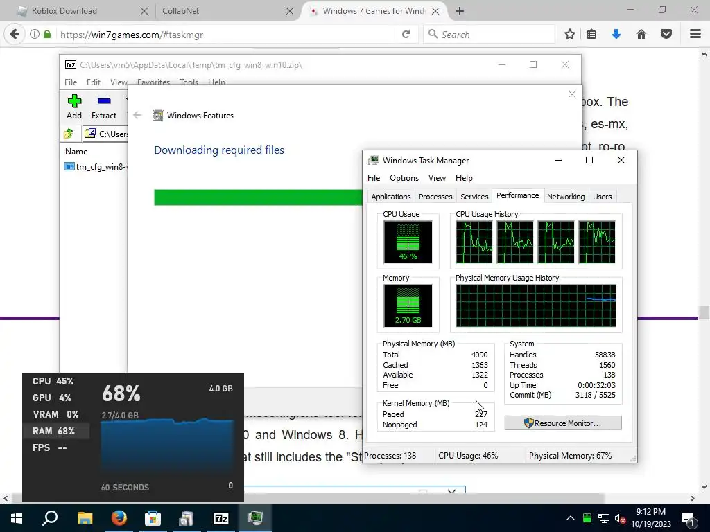Screen dimensions: 710x532
Task: Close the Roblox Download tab
Action: (144, 11)
